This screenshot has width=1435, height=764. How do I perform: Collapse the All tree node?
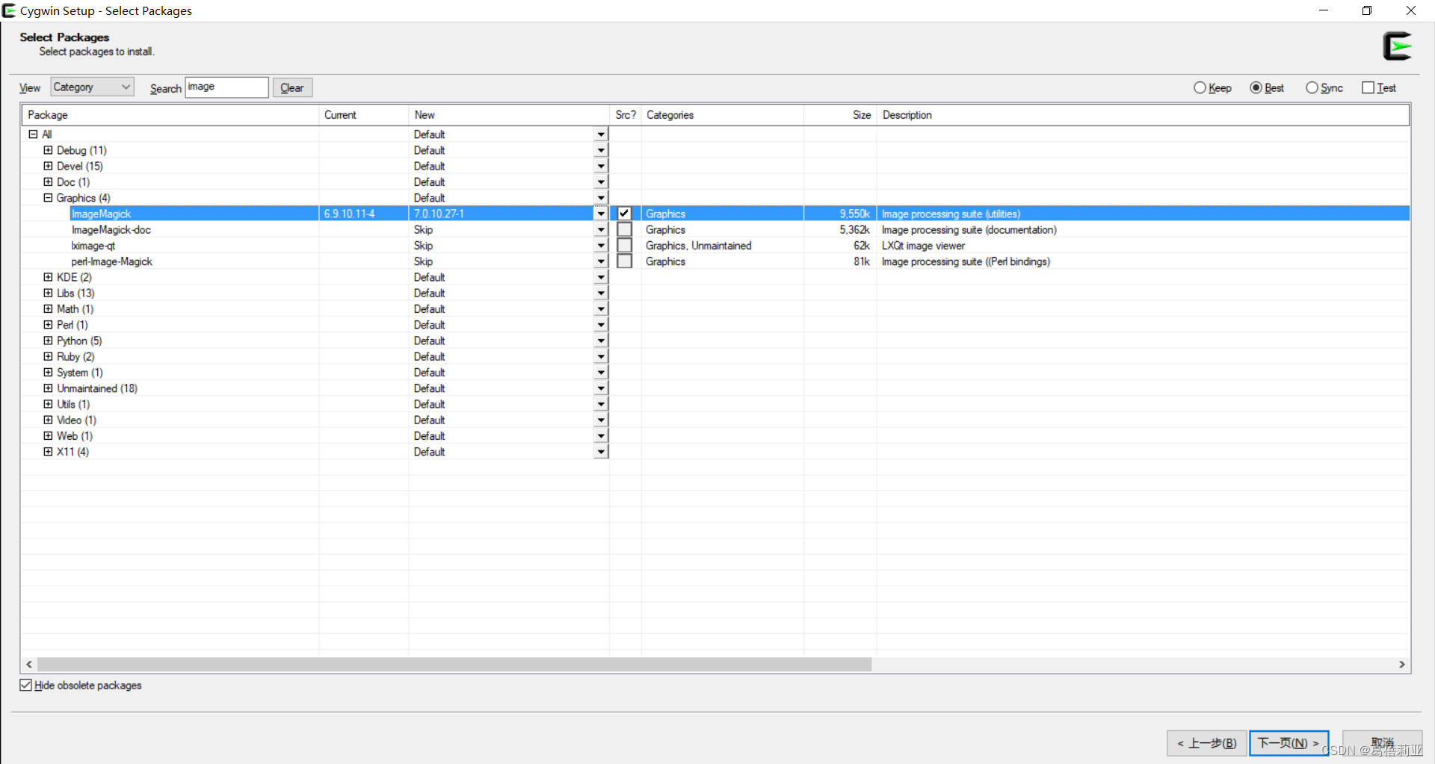[x=33, y=134]
